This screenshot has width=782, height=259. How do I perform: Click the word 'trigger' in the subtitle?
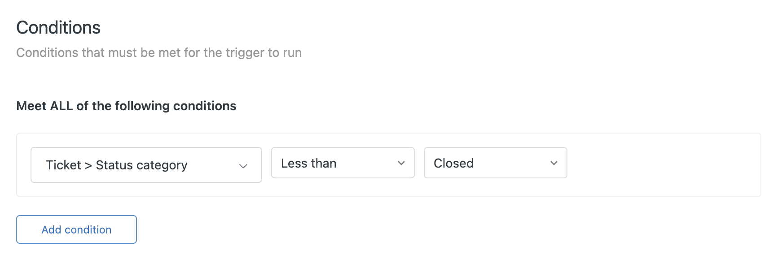click(245, 53)
